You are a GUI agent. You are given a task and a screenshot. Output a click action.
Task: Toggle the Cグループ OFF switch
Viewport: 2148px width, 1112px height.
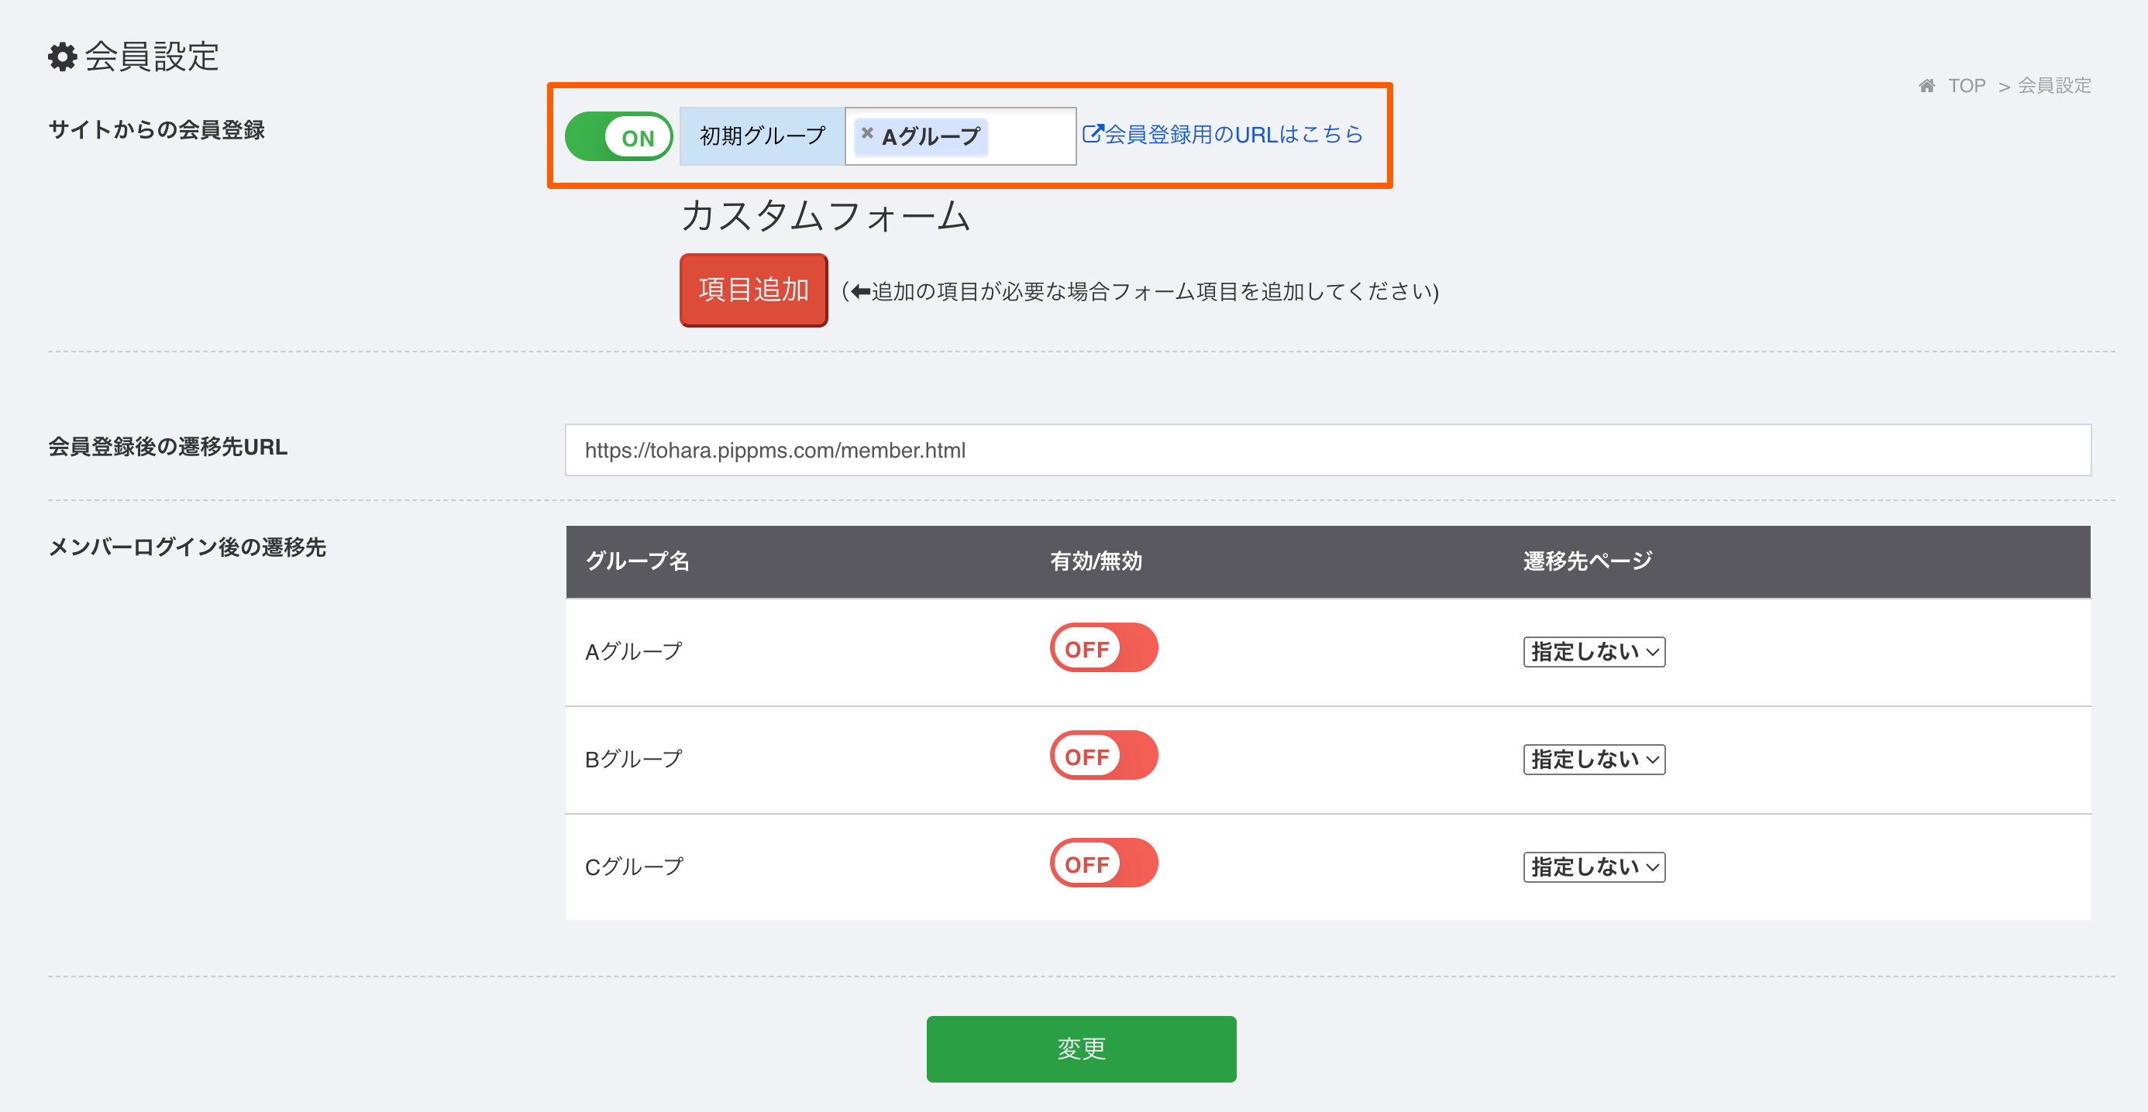(x=1103, y=863)
